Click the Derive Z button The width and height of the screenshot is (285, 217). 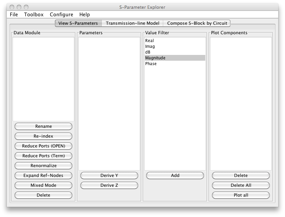click(x=109, y=185)
